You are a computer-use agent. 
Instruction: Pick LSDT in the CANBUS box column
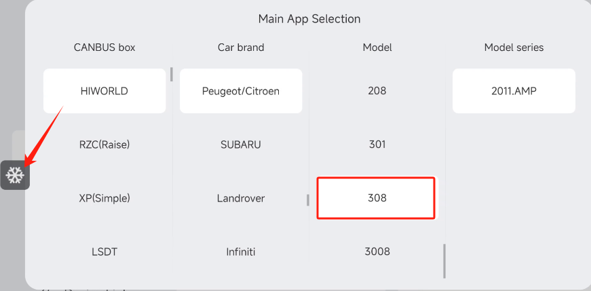[104, 252]
